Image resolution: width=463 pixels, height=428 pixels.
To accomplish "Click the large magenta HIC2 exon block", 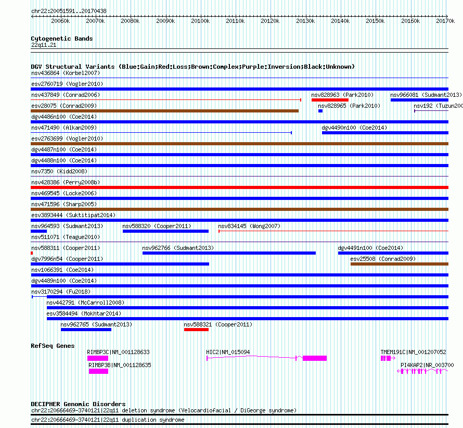I will pyautogui.click(x=315, y=358).
